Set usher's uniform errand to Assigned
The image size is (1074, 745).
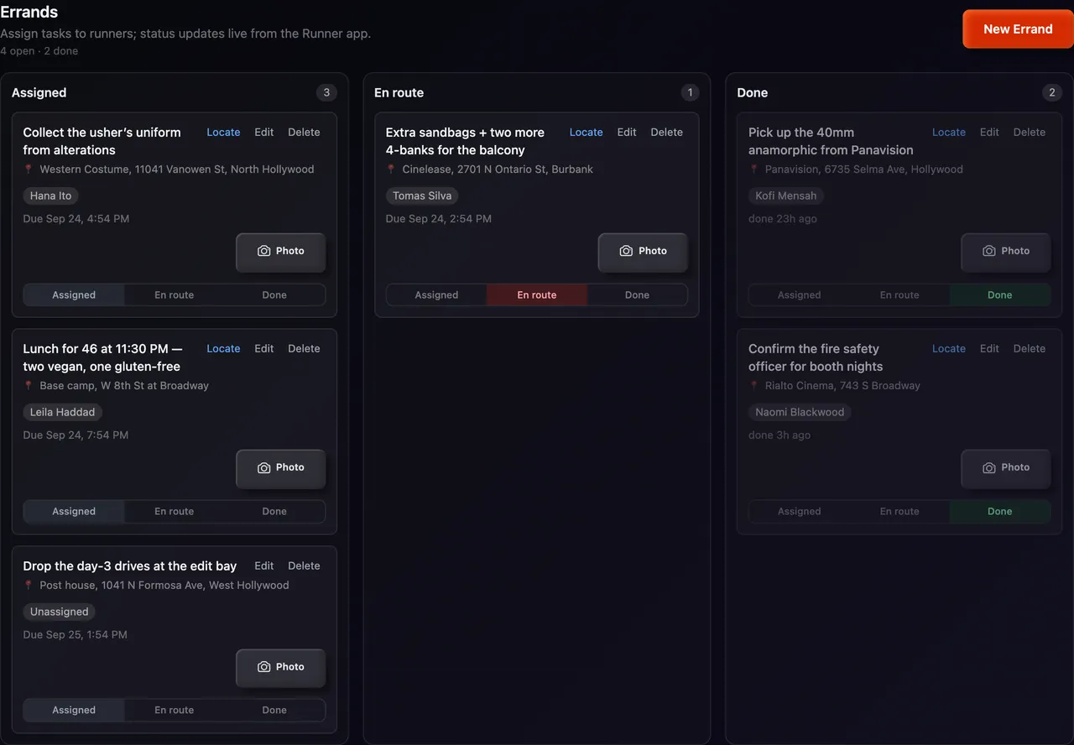(74, 295)
